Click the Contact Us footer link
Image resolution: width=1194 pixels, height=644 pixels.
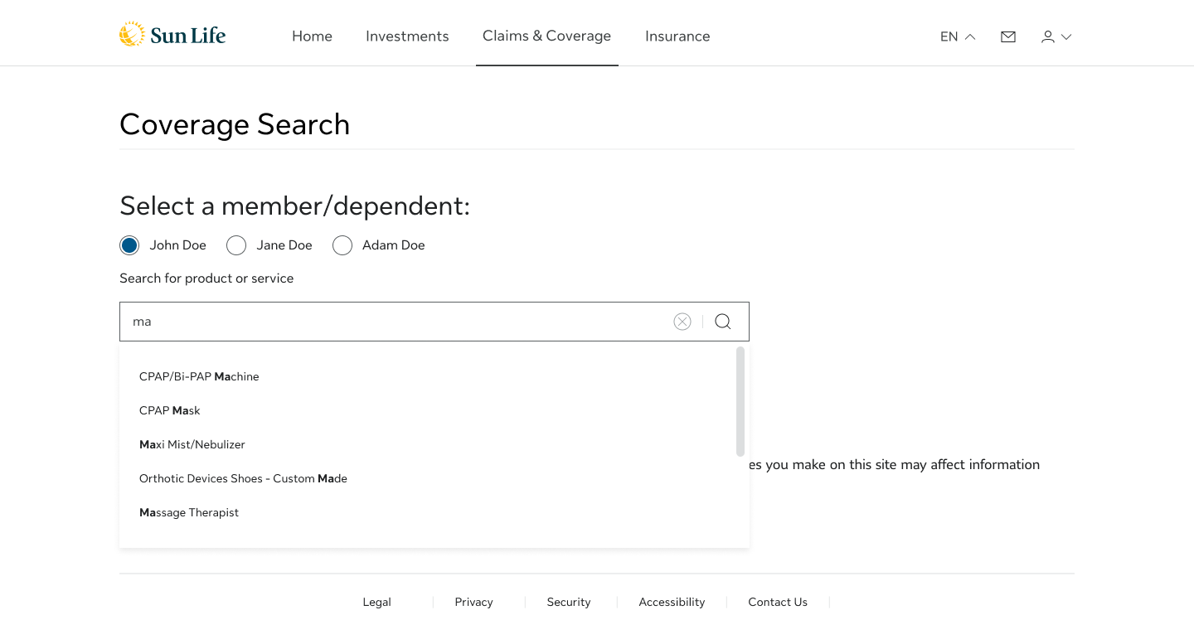[778, 603]
